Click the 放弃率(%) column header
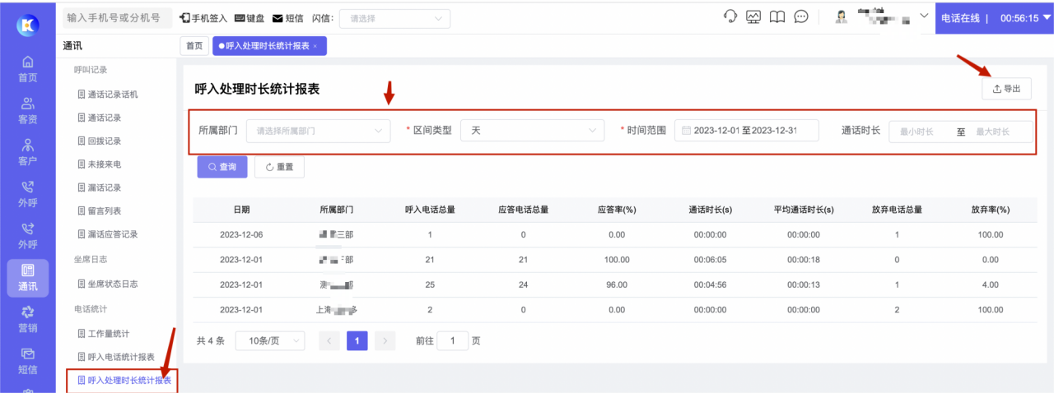 (991, 210)
